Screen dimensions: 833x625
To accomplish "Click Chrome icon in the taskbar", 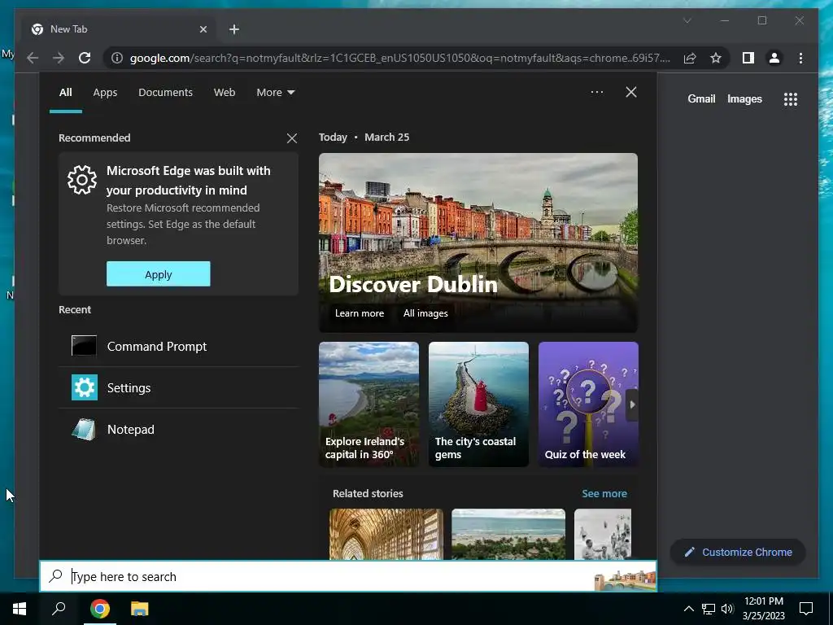I will (x=100, y=609).
